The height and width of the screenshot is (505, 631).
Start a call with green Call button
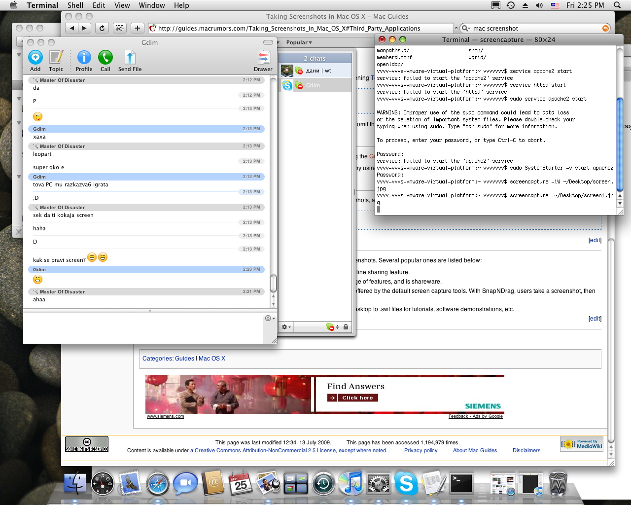105,58
